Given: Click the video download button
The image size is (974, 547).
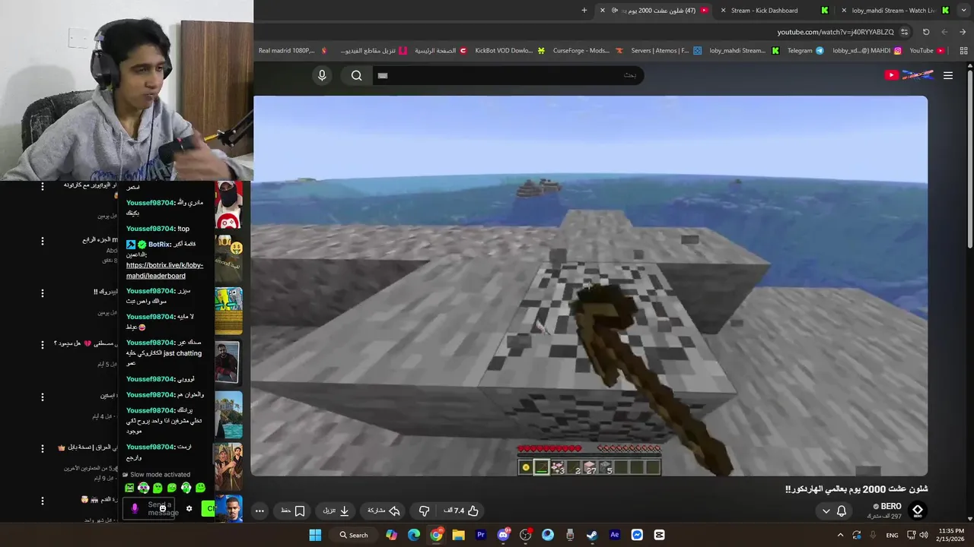Looking at the screenshot, I should (x=336, y=511).
